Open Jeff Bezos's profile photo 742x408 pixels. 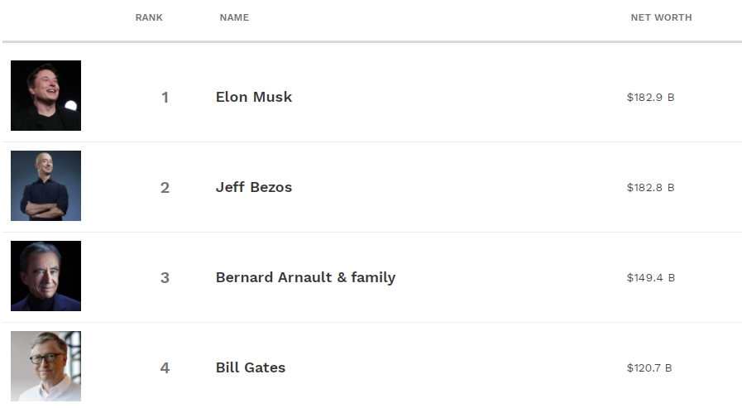[45, 185]
